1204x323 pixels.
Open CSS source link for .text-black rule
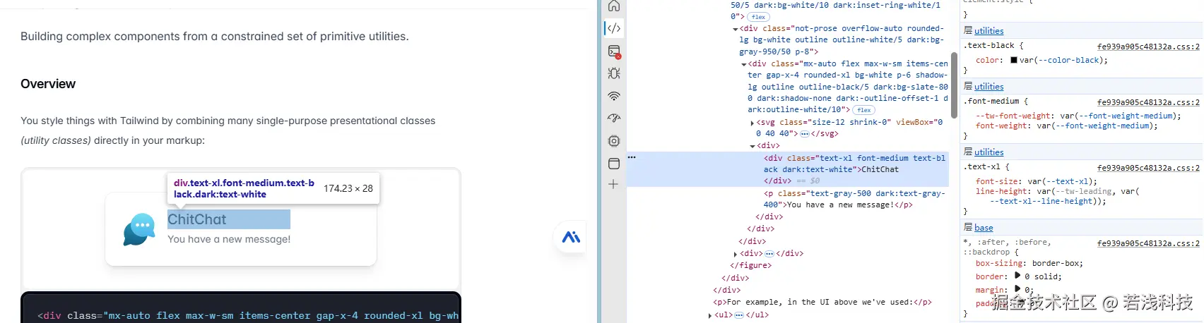point(1148,46)
